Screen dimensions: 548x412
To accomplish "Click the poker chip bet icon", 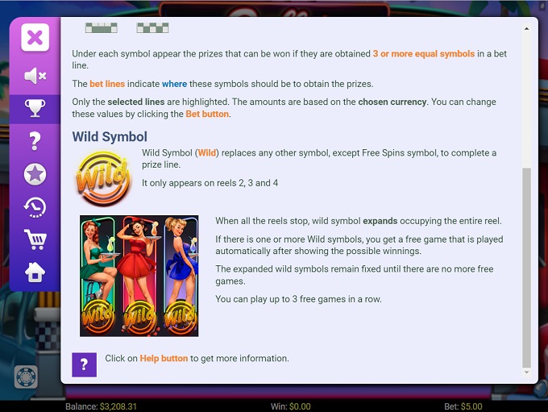I will click(26, 377).
